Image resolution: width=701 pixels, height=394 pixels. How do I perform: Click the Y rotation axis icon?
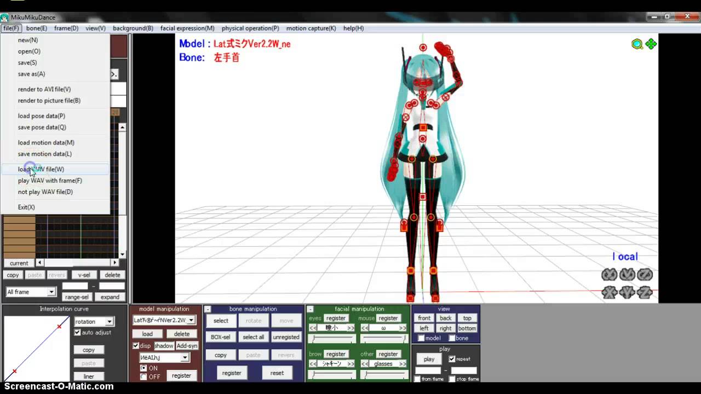tap(627, 275)
